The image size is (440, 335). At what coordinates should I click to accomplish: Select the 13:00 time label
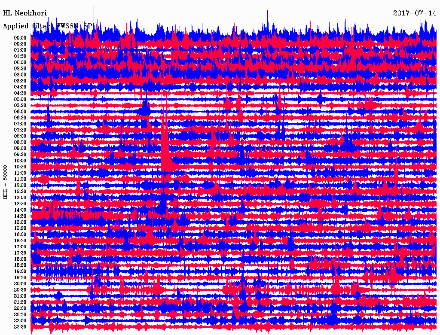click(20, 198)
